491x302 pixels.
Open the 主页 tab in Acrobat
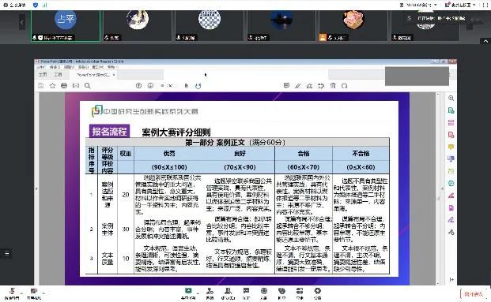coord(43,75)
